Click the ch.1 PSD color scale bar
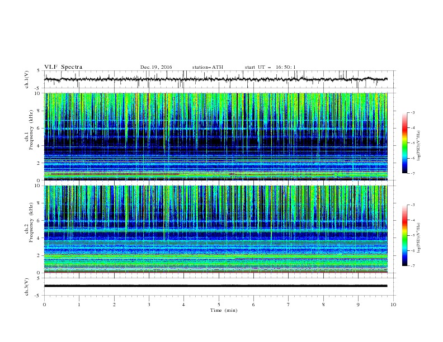The height and width of the screenshot is (342, 443). click(404, 143)
